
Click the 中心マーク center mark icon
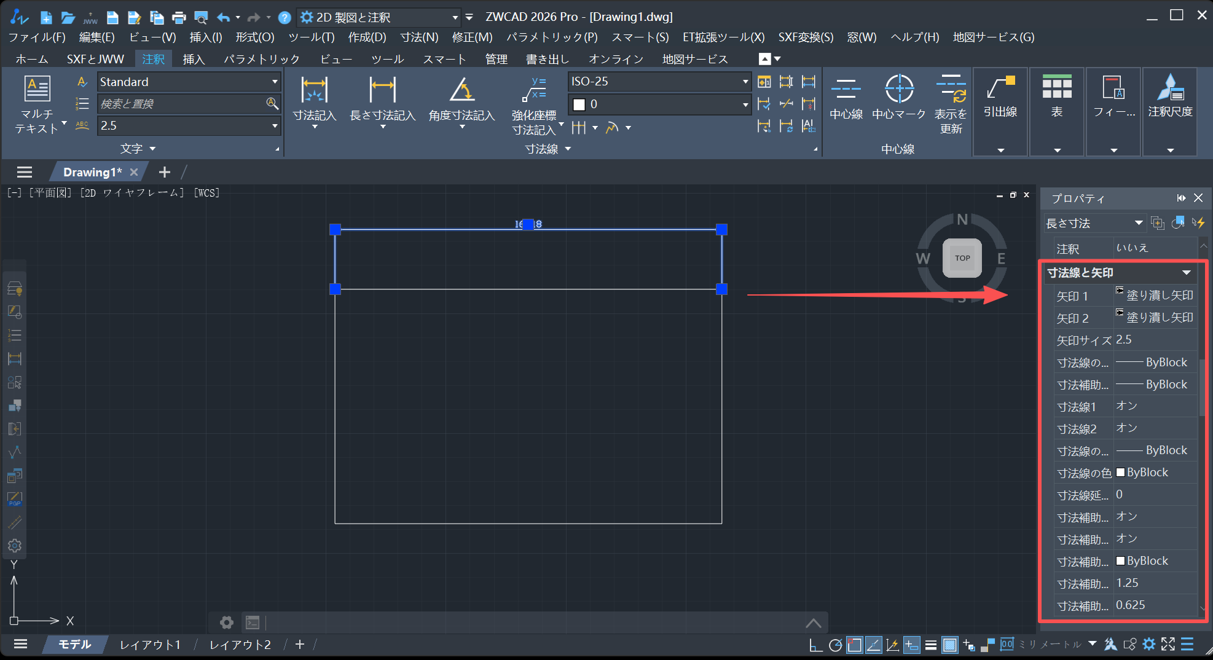point(898,89)
